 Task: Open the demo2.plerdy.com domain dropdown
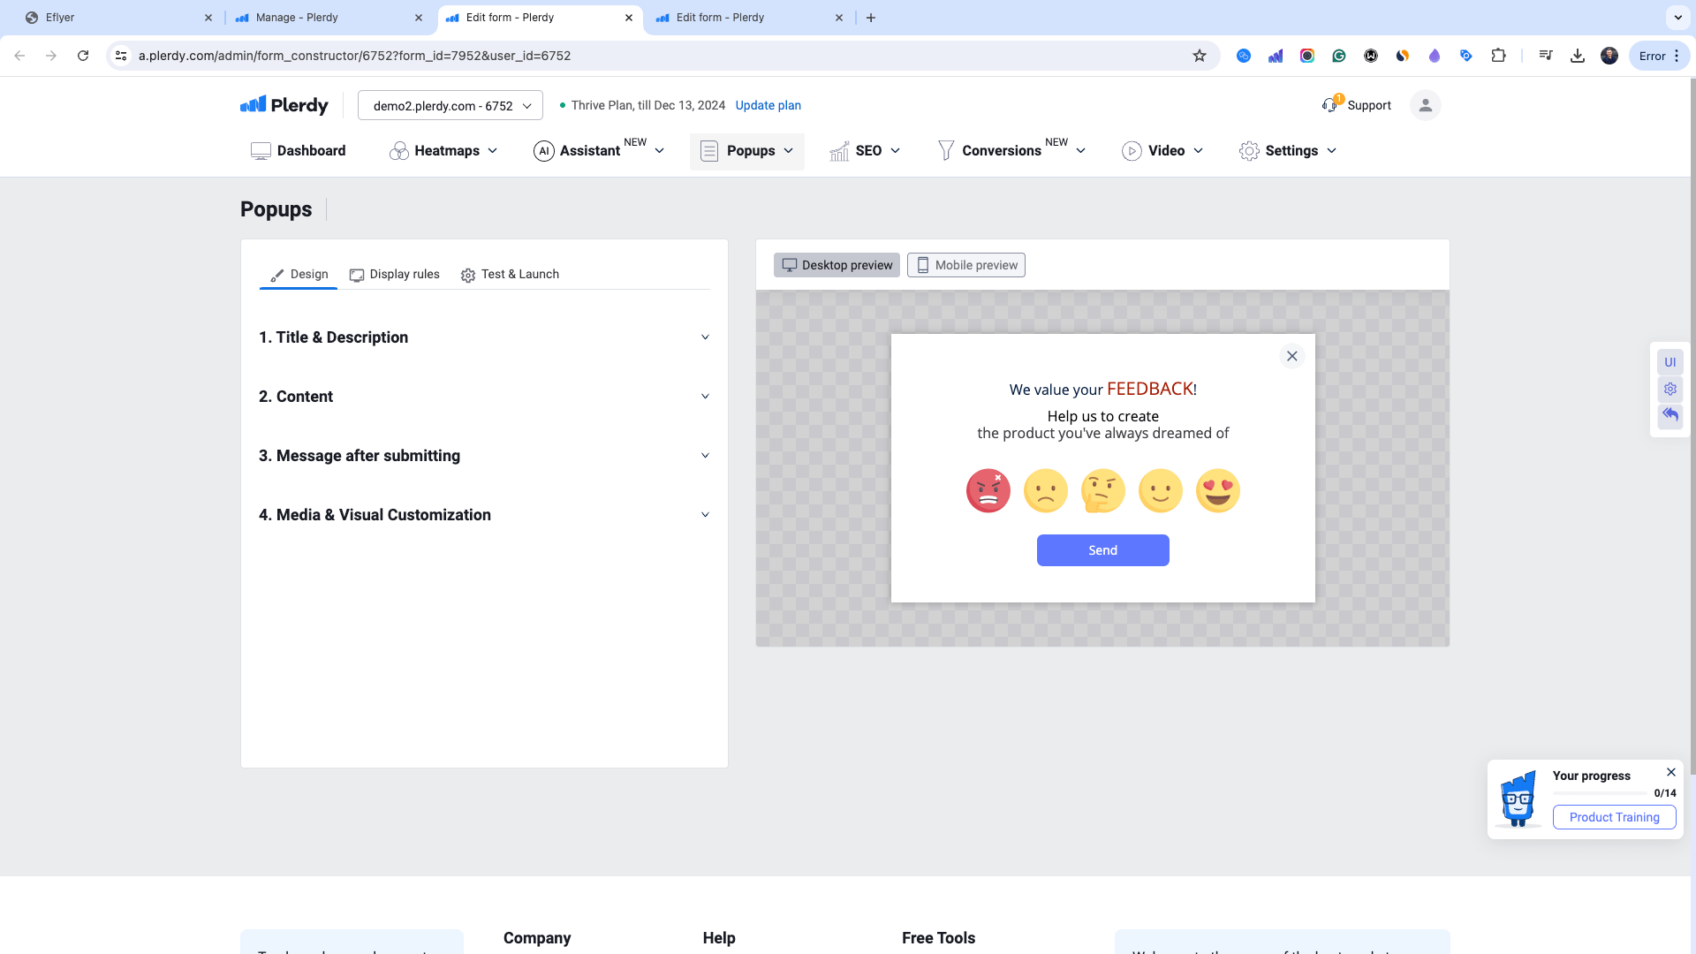pyautogui.click(x=449, y=105)
